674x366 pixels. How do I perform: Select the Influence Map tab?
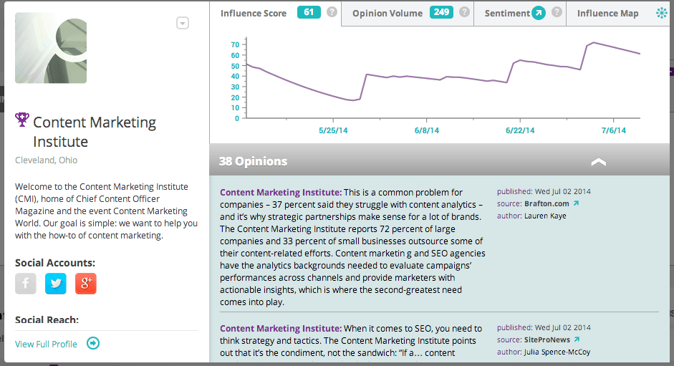607,14
